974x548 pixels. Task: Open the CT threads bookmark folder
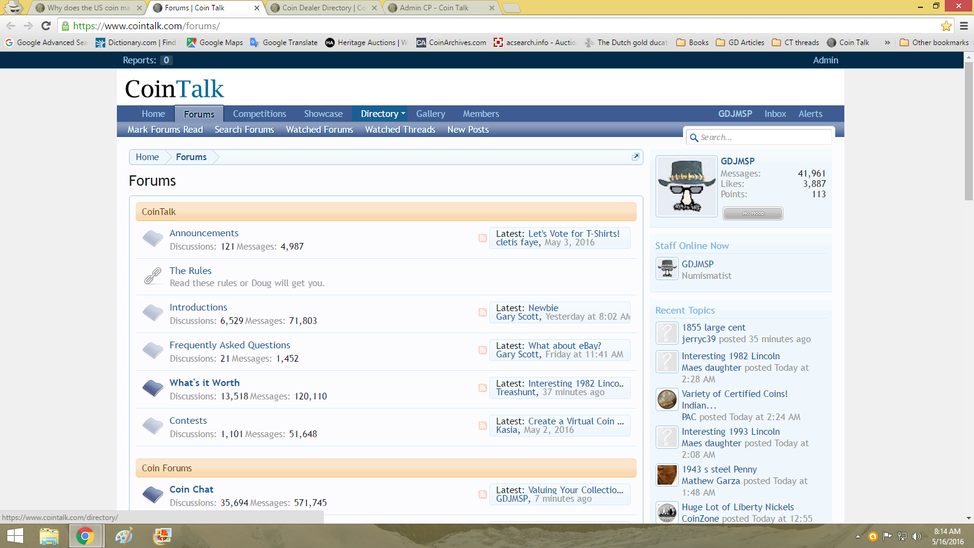(795, 43)
